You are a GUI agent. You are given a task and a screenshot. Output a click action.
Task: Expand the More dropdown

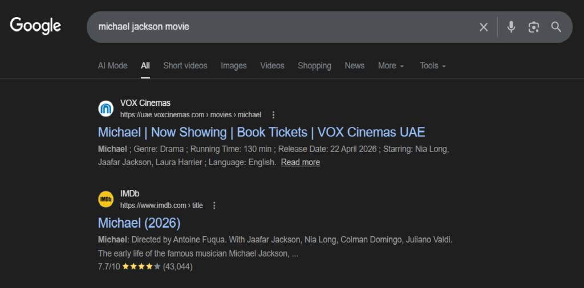(x=391, y=66)
